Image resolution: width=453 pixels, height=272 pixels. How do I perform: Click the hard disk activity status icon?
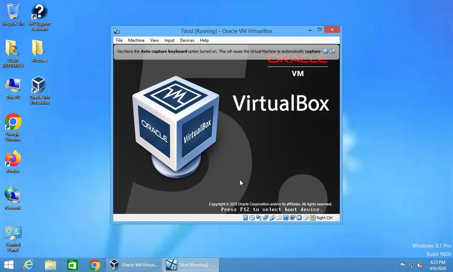coord(245,218)
